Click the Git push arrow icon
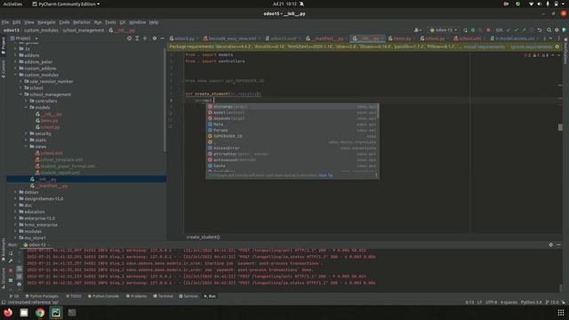This screenshot has width=569, height=320. coord(524,30)
